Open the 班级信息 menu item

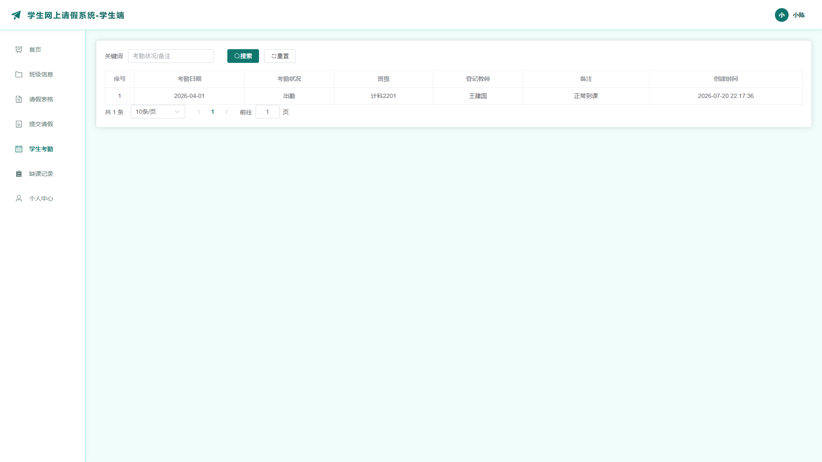tap(43, 74)
